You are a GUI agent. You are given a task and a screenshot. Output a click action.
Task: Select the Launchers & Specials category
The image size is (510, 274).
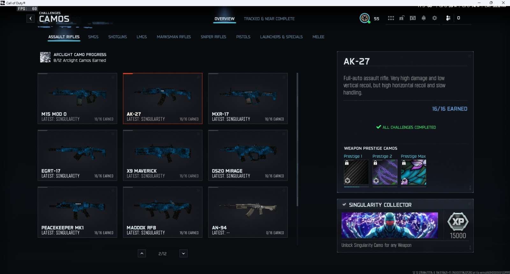(x=281, y=37)
